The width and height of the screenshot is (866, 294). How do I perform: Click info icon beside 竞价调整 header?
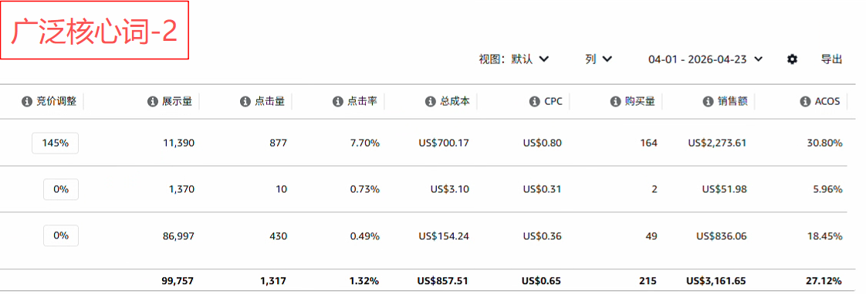point(26,102)
